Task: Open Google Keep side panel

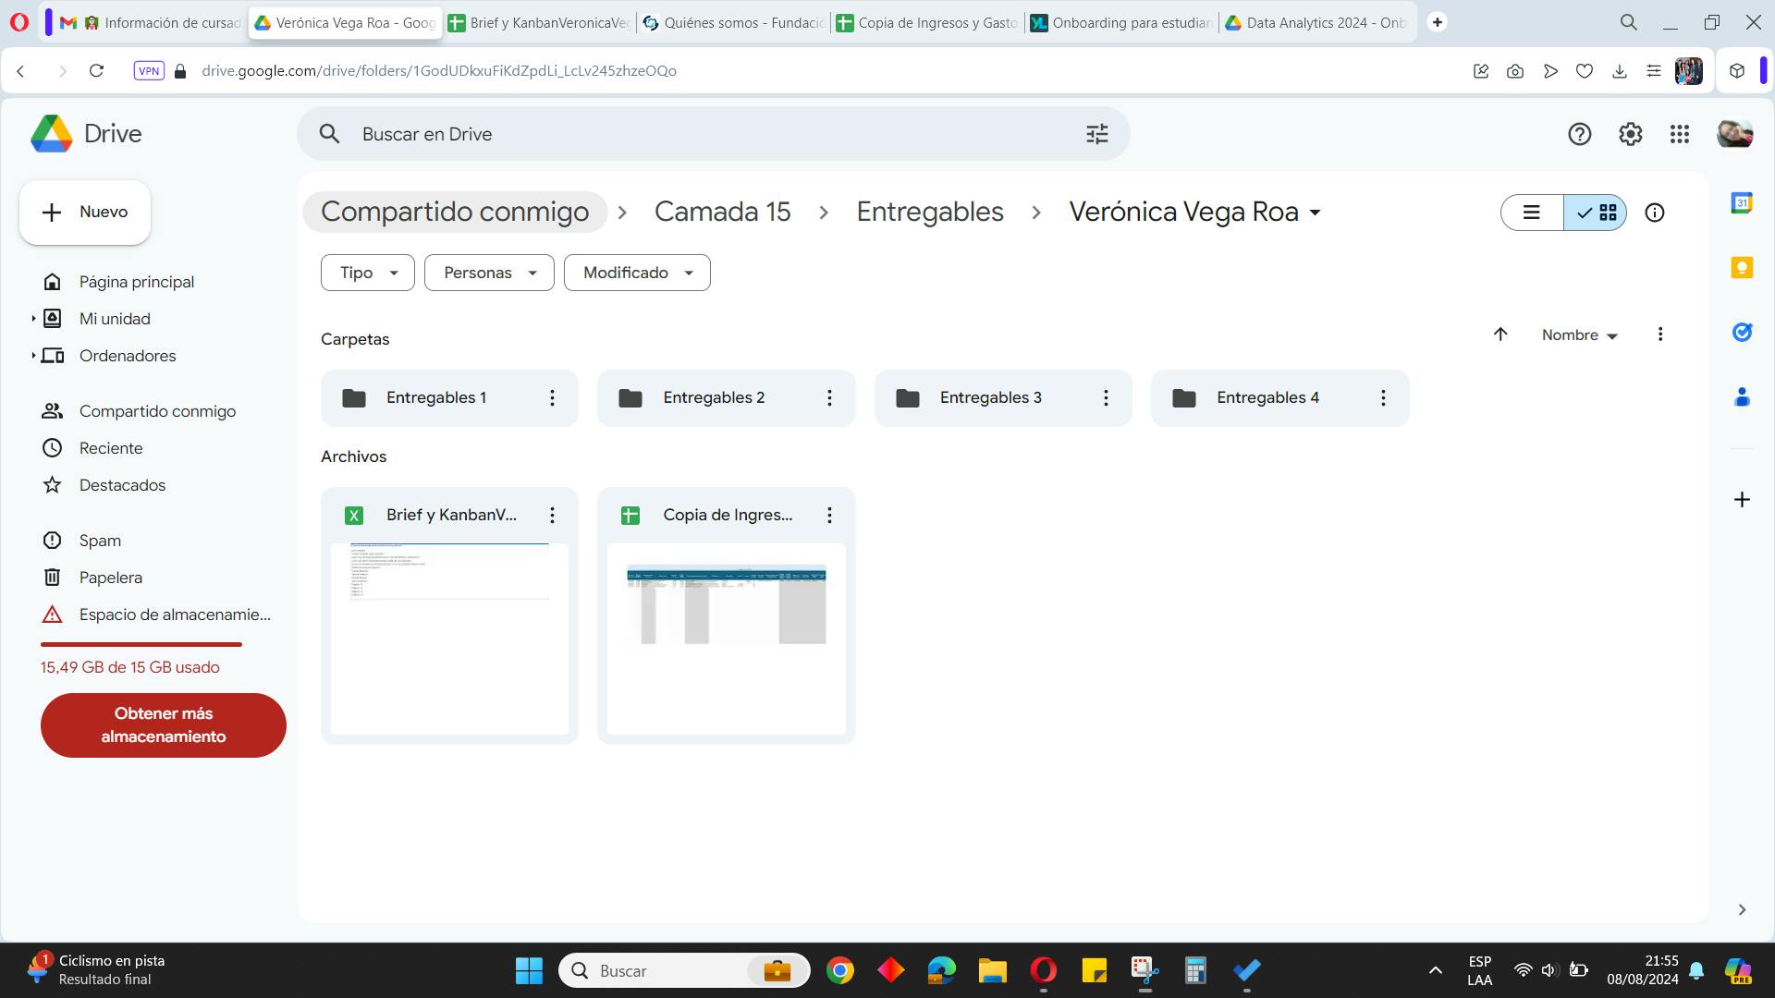Action: (x=1742, y=268)
